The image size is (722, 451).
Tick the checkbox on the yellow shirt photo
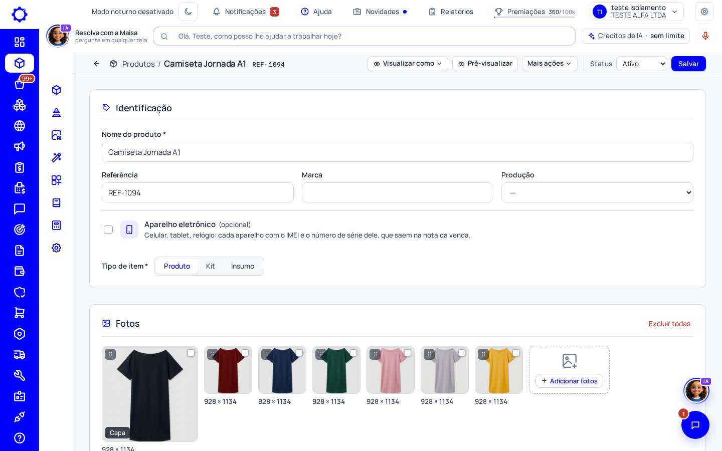[516, 353]
